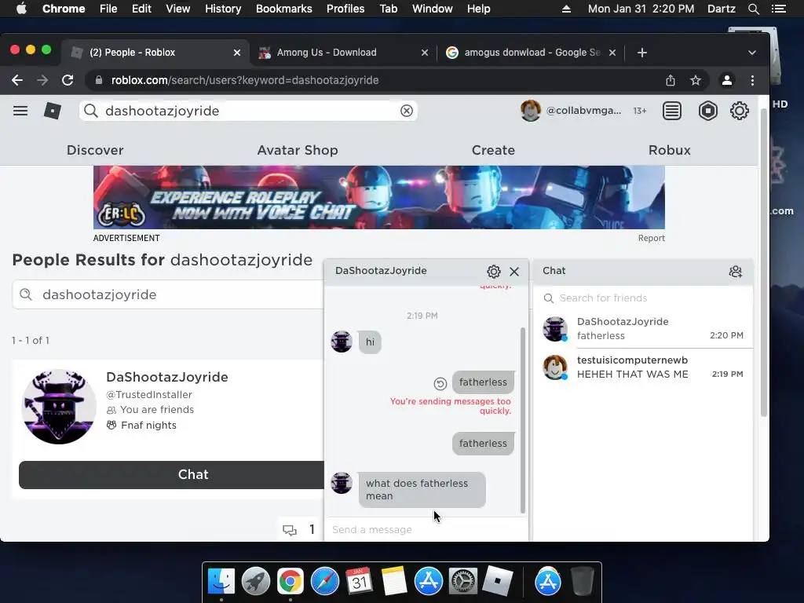The height and width of the screenshot is (603, 804).
Task: Go to Roblox home via logo icon
Action: (x=53, y=111)
